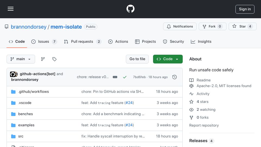Open brannondorsey commit author link

click(x=25, y=80)
